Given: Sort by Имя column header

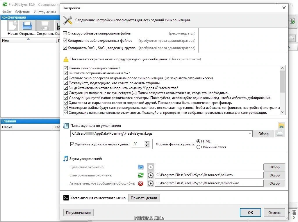Looking at the screenshot, I should (x=28, y=40).
